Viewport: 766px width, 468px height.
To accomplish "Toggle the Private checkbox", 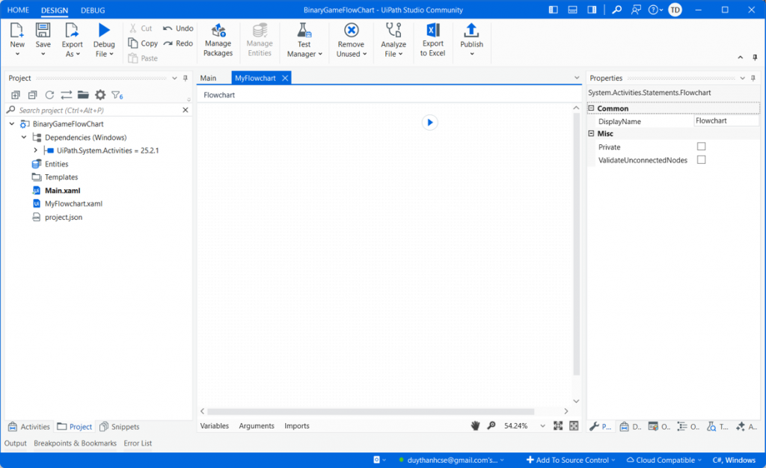I will pos(702,147).
